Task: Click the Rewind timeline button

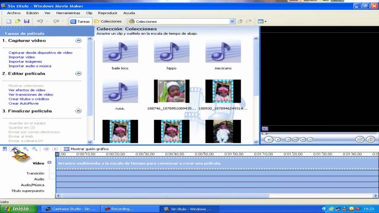Action: [x=46, y=149]
